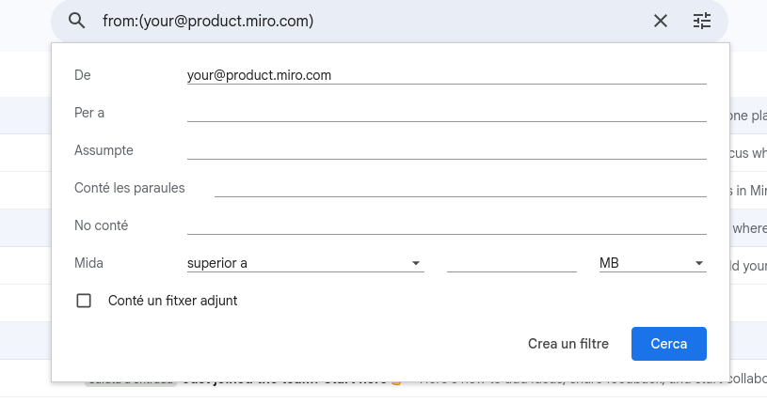Toggle the search options sliders icon

pos(702,21)
